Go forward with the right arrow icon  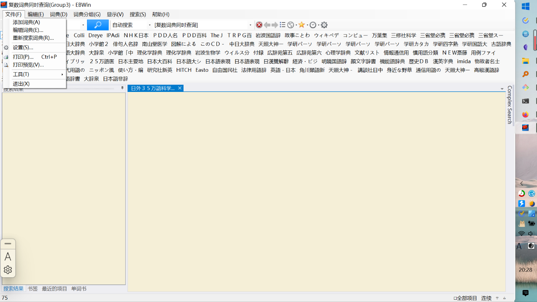point(274,25)
